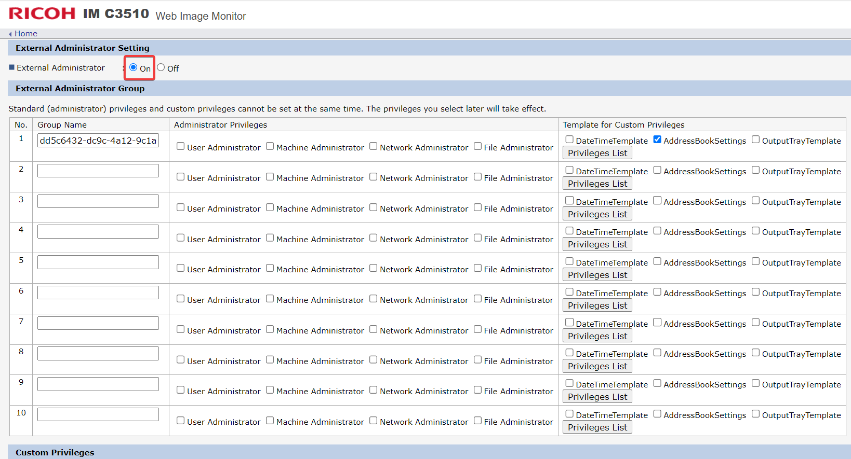
Task: Open Privileges List for group 1
Action: pos(597,153)
